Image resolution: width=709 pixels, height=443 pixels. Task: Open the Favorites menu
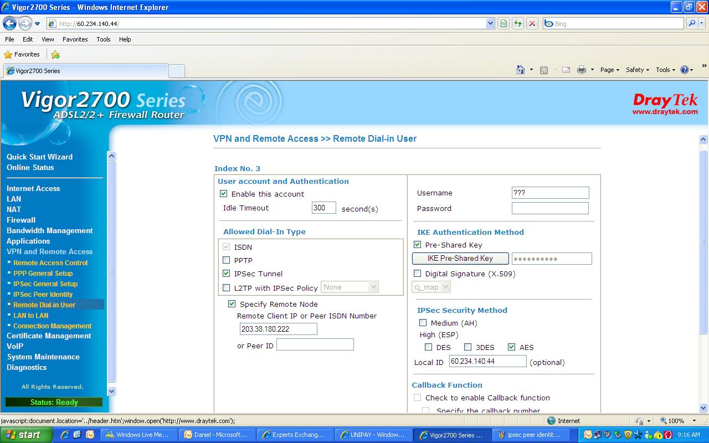click(75, 39)
